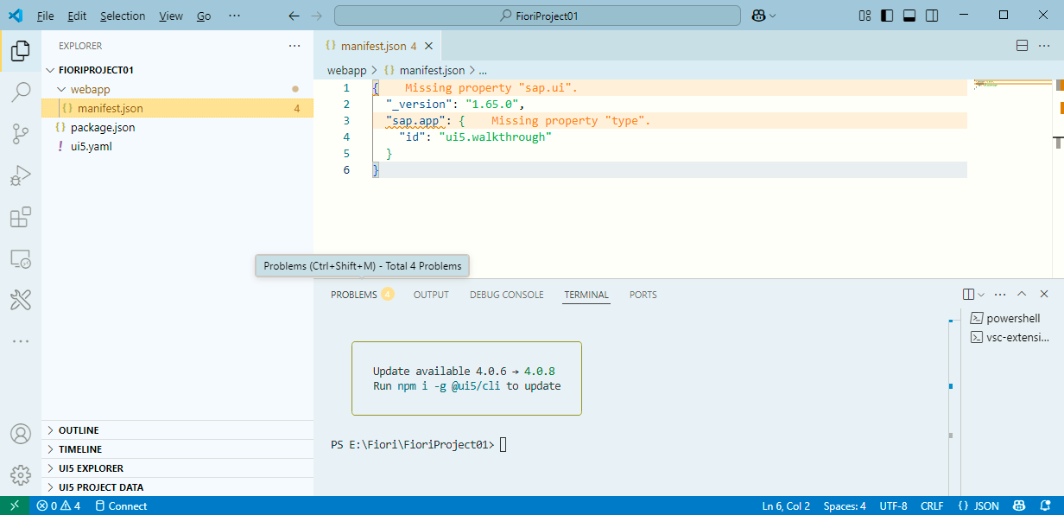Switch to the PORTS panel tab
This screenshot has height=515, width=1064.
[x=643, y=295]
